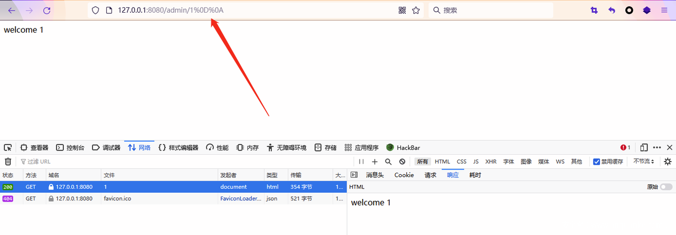
Task: Sort by the 状态 status column header
Action: click(x=11, y=175)
